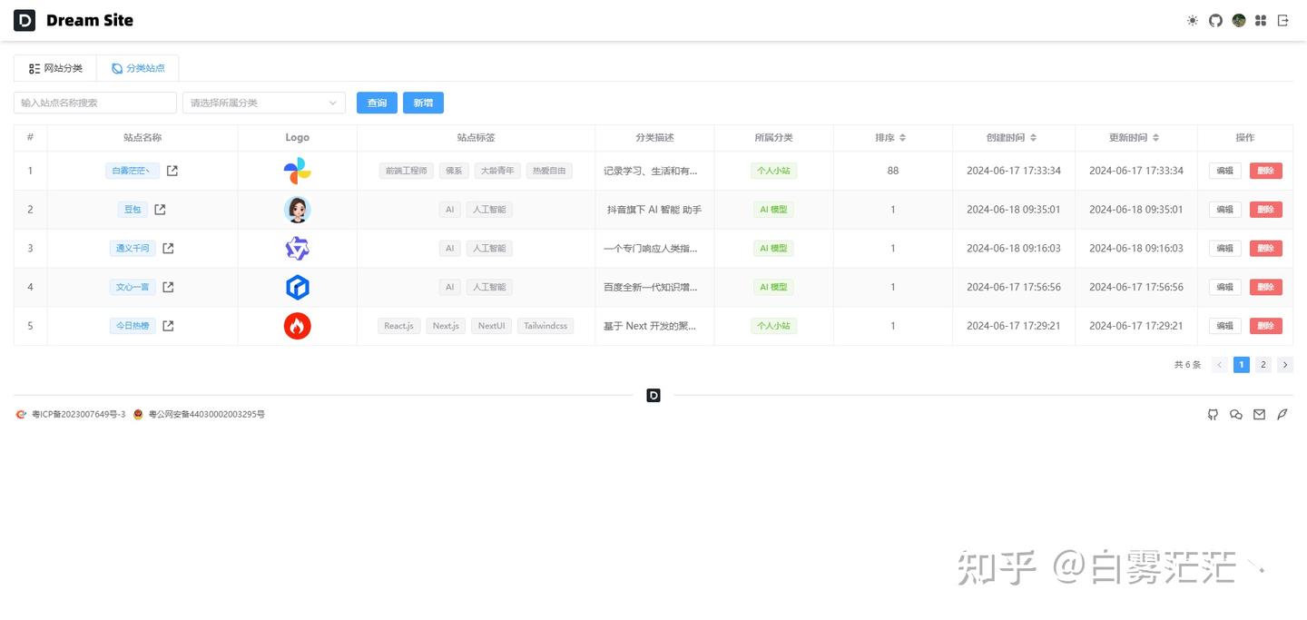Click the 前端工程师 tag
The width and height of the screenshot is (1307, 620).
406,171
